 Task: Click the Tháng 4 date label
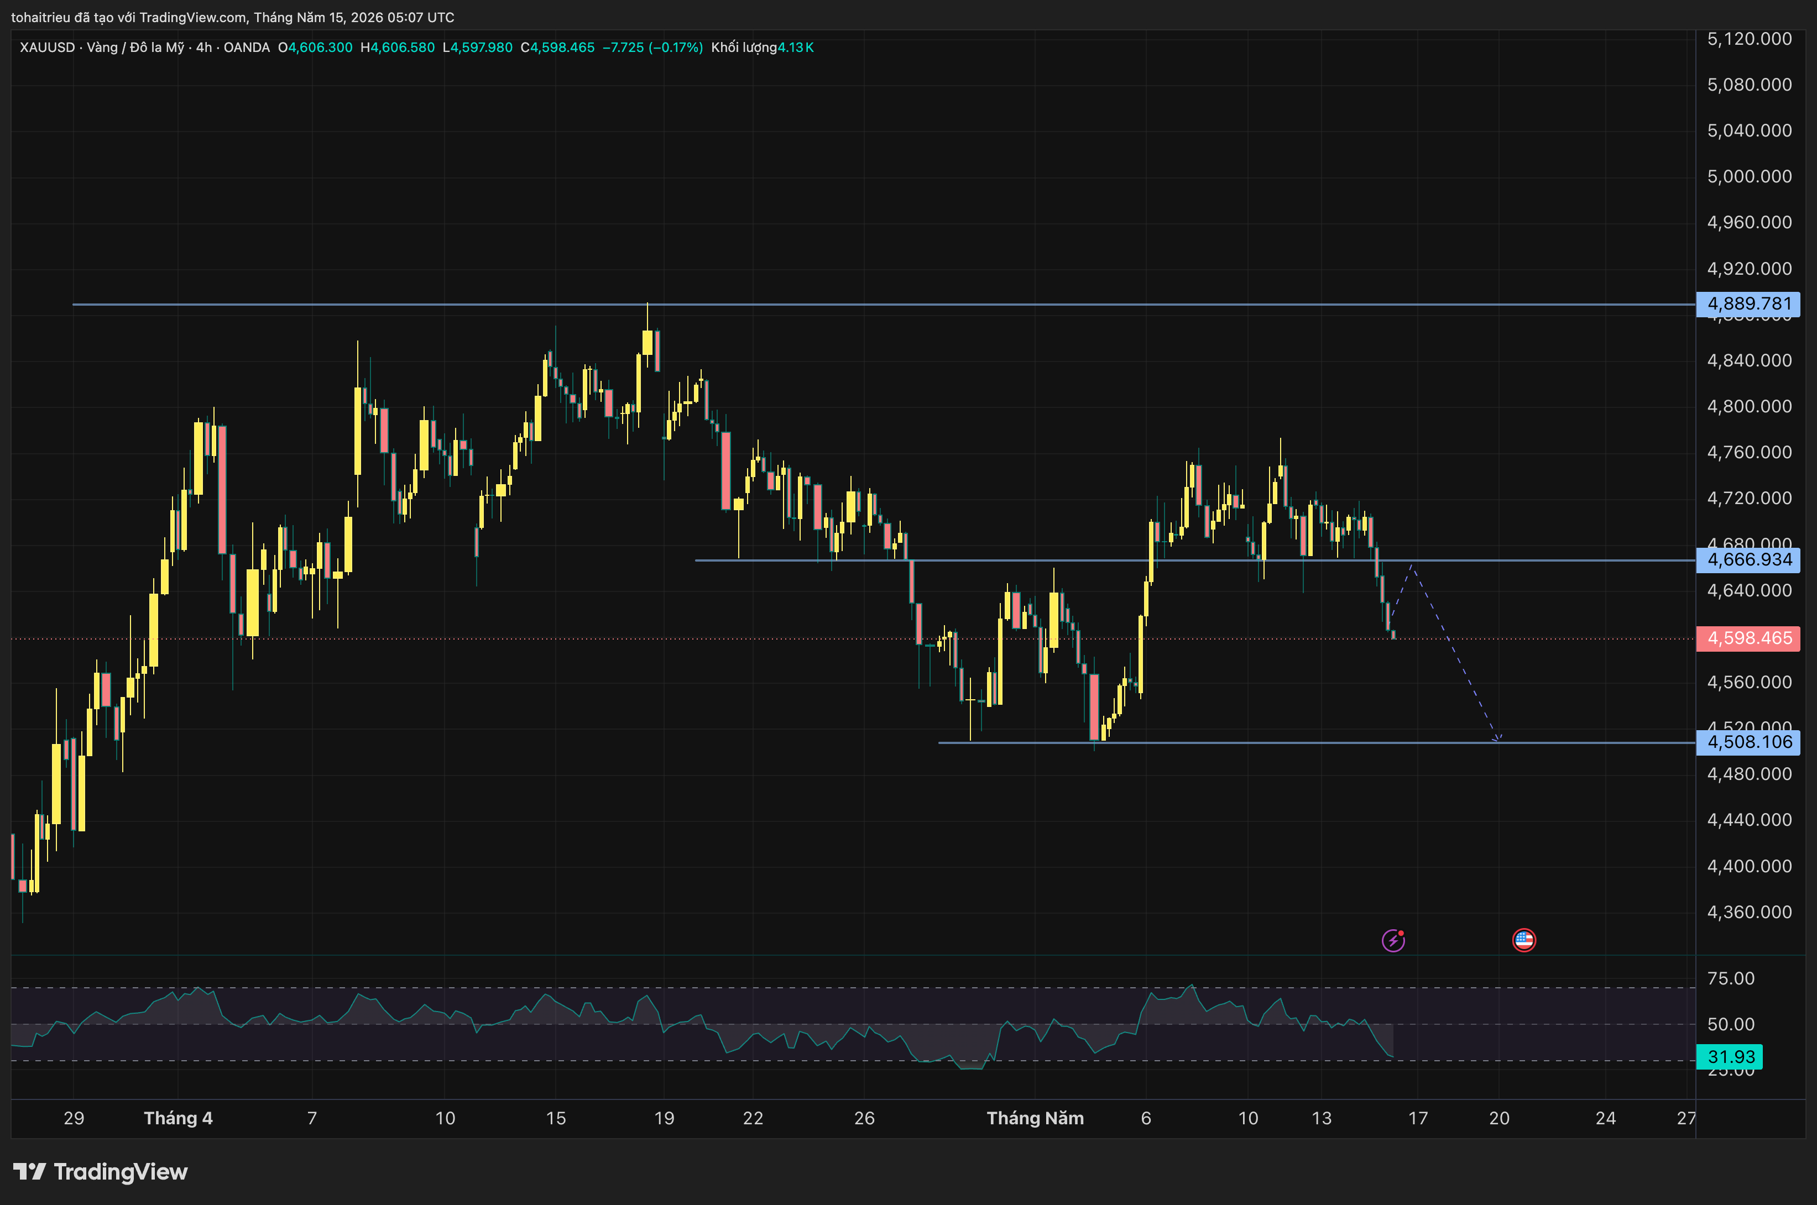(178, 1118)
